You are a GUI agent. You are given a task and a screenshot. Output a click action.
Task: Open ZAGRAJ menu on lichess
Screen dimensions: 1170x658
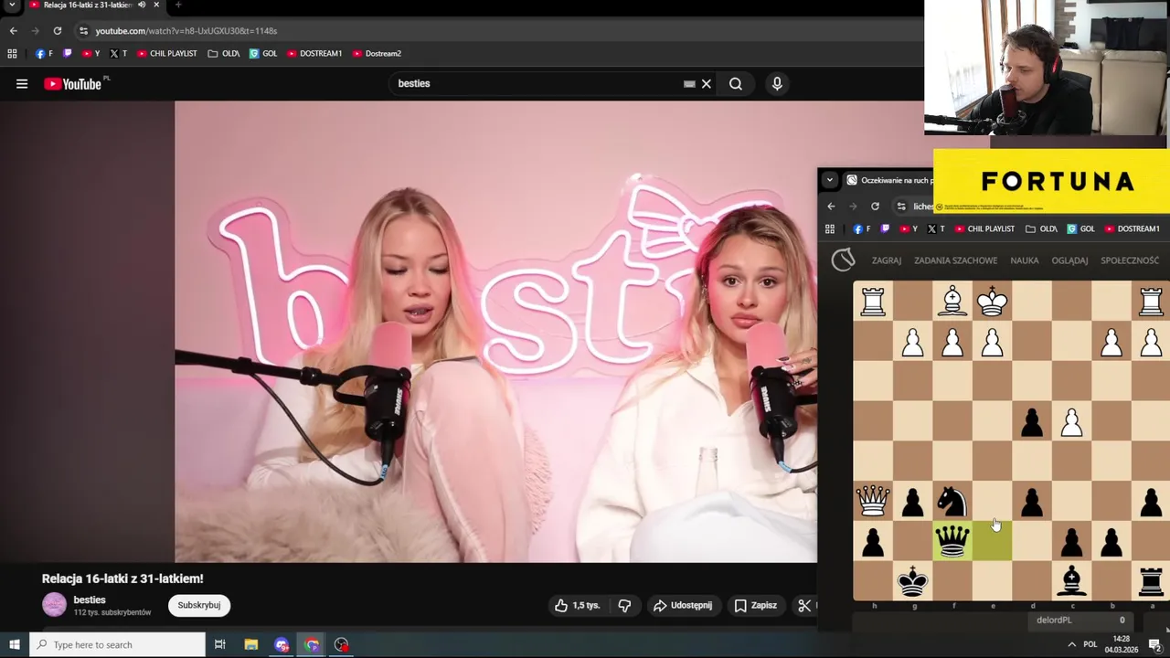click(887, 260)
